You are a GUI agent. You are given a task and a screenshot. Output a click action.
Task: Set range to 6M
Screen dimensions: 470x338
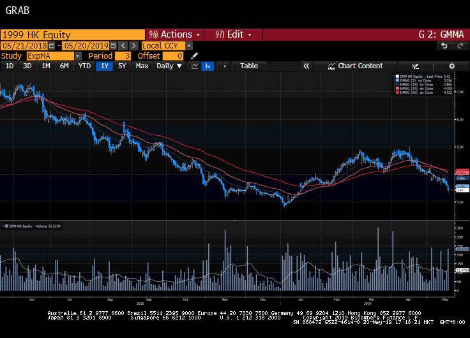[64, 66]
